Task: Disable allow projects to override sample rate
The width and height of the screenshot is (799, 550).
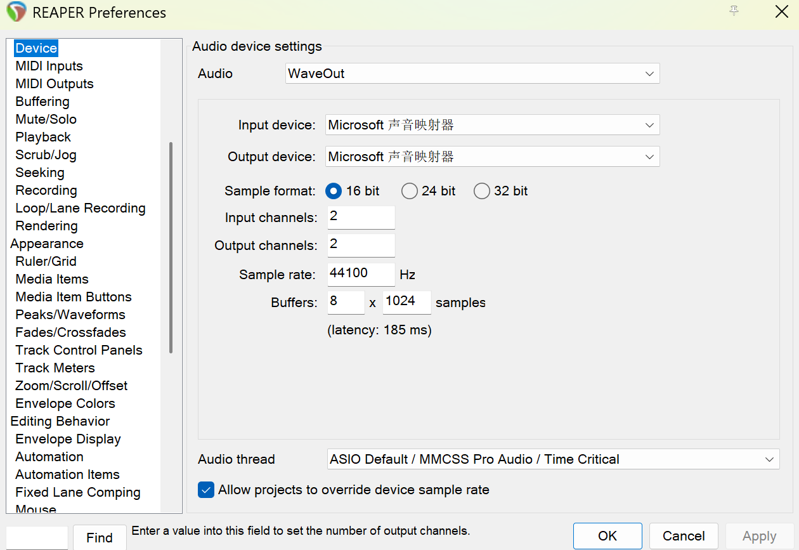Action: [x=206, y=490]
